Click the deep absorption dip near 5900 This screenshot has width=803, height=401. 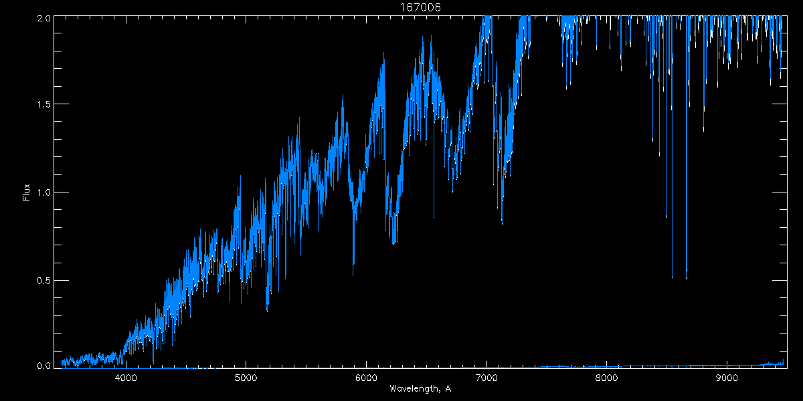pyautogui.click(x=353, y=267)
